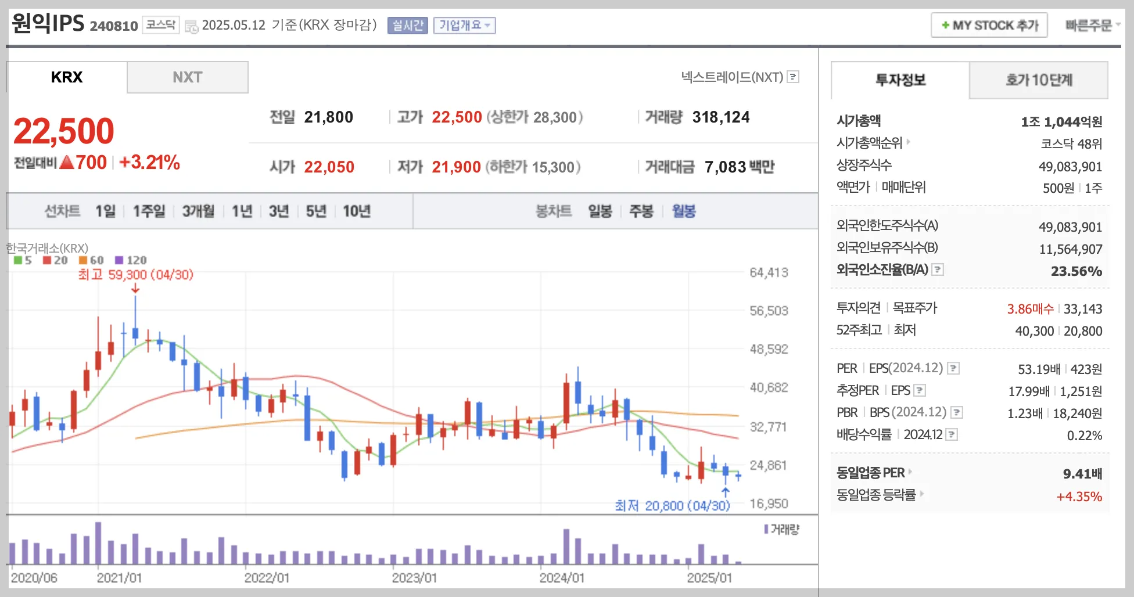Click the 외국인소진율 value 23.56%
The width and height of the screenshot is (1134, 597).
(1076, 271)
